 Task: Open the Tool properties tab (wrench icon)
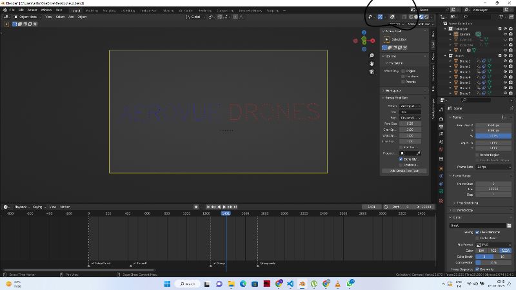point(441,110)
